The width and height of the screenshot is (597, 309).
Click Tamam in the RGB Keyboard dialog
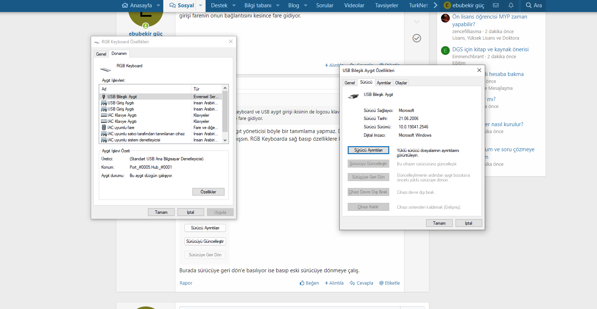coord(161,212)
